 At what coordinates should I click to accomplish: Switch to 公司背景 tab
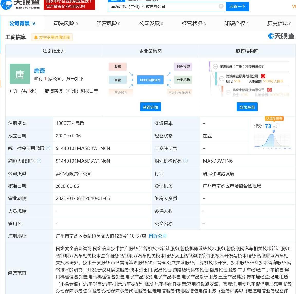(x=22, y=23)
